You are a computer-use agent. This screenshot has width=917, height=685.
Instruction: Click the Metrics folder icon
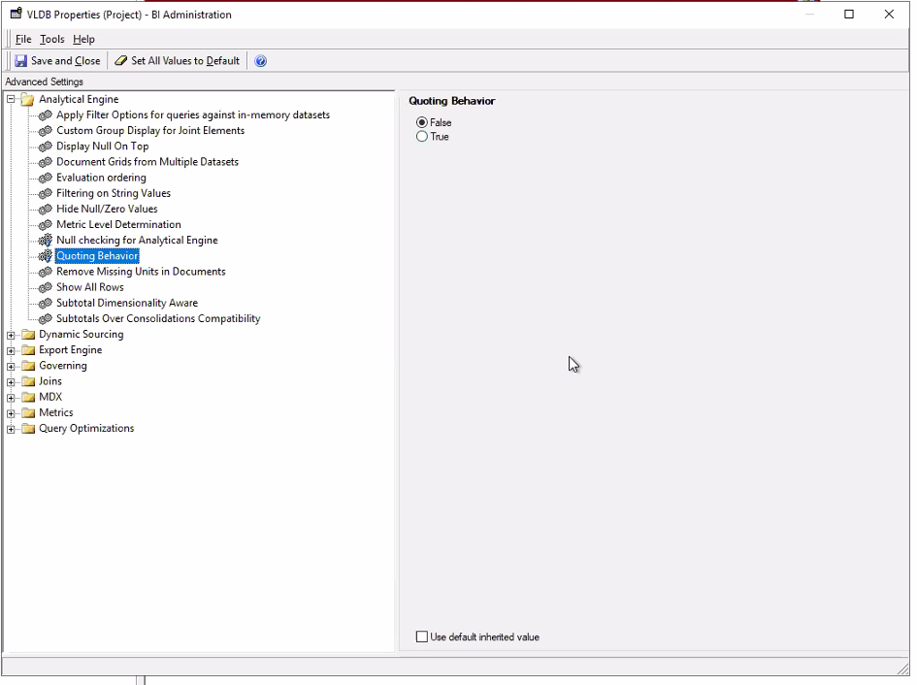27,412
